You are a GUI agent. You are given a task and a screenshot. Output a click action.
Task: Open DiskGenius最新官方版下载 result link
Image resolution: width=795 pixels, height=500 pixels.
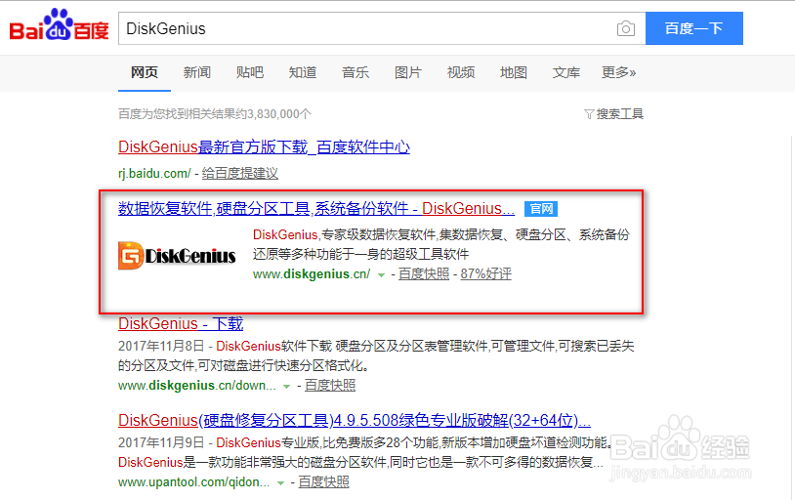pos(264,147)
